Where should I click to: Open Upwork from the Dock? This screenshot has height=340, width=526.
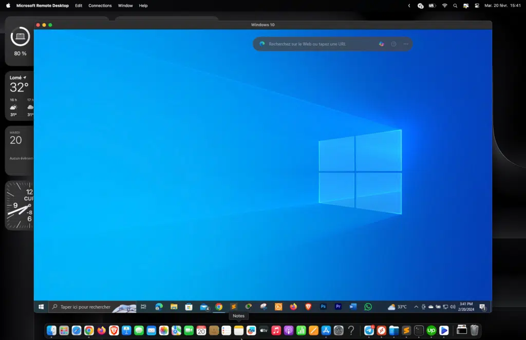tap(431, 331)
